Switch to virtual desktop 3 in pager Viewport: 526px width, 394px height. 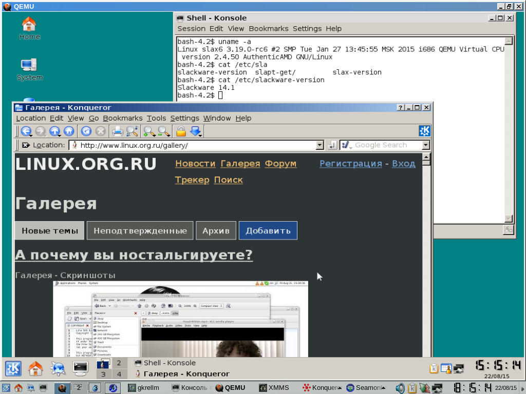[x=103, y=374]
